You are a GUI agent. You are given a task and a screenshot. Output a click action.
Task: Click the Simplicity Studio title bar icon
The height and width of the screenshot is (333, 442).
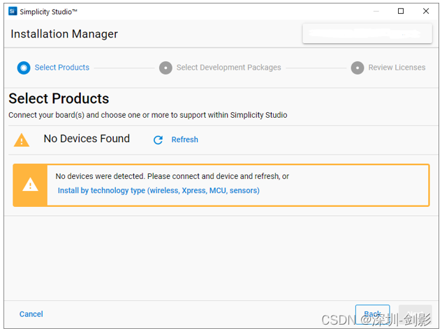pos(12,11)
